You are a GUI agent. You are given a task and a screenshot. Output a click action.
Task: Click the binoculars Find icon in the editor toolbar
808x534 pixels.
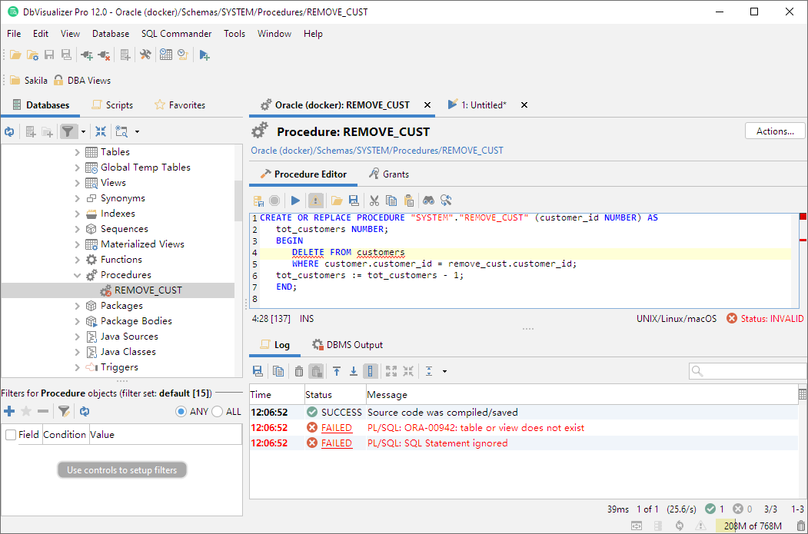[x=429, y=201]
